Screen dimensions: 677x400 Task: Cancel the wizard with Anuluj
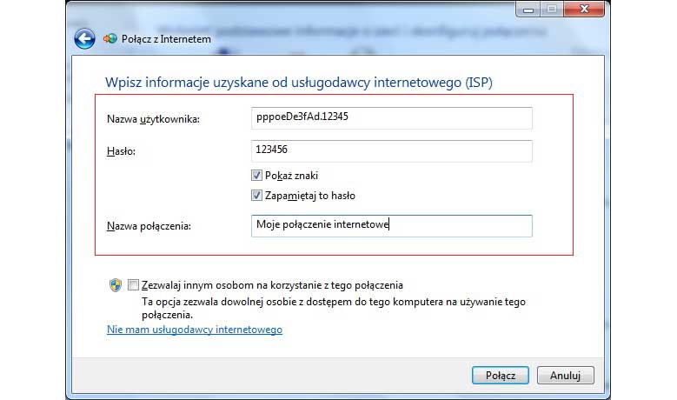[565, 376]
